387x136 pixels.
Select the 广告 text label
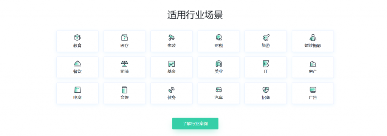click(x=313, y=98)
